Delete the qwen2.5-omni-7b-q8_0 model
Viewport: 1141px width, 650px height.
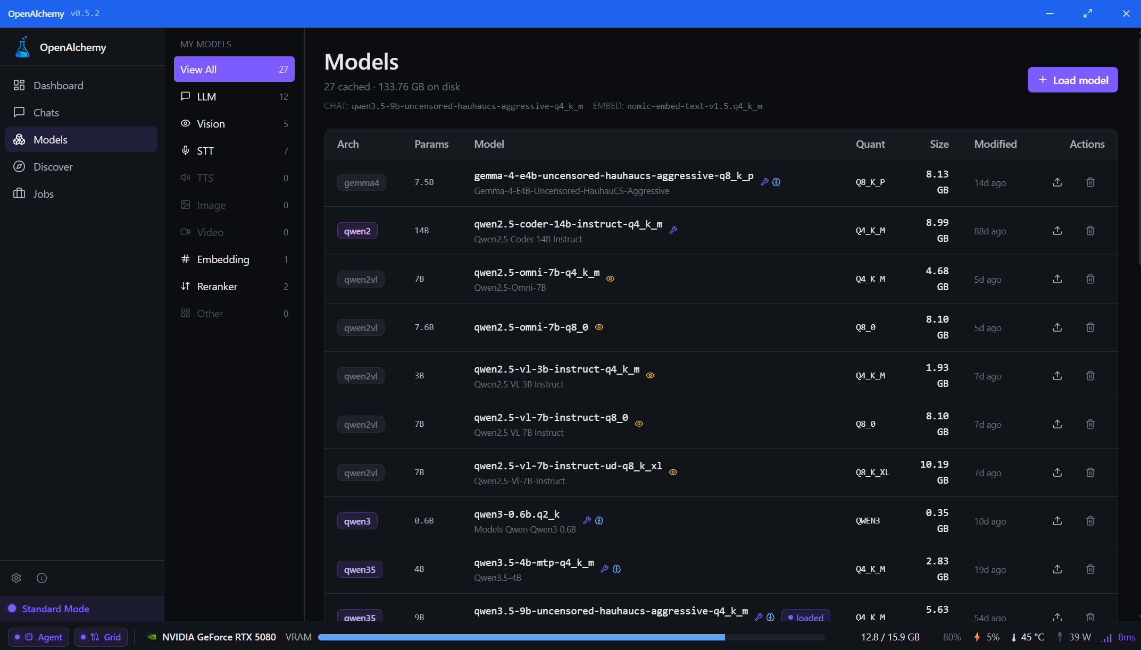(x=1090, y=327)
